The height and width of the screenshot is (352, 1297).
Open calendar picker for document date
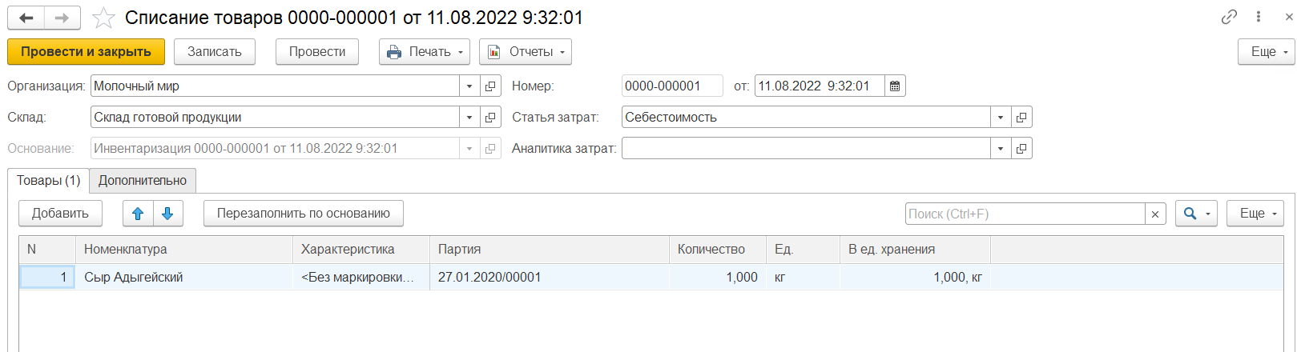point(895,86)
